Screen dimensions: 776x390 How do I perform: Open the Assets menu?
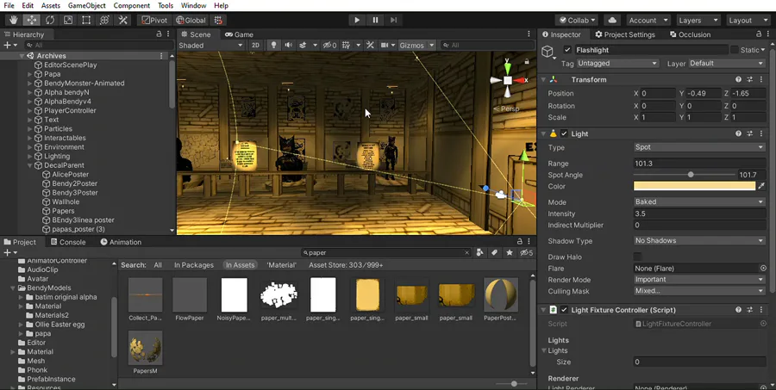(x=51, y=6)
